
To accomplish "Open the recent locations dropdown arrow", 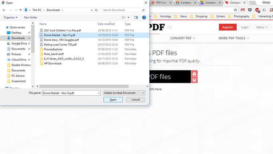I will [16, 10].
